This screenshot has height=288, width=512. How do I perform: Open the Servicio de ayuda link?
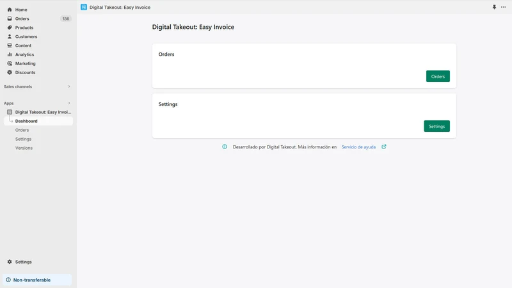point(358,147)
